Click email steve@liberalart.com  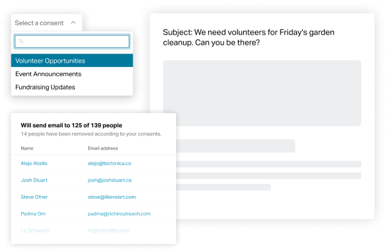[112, 197]
